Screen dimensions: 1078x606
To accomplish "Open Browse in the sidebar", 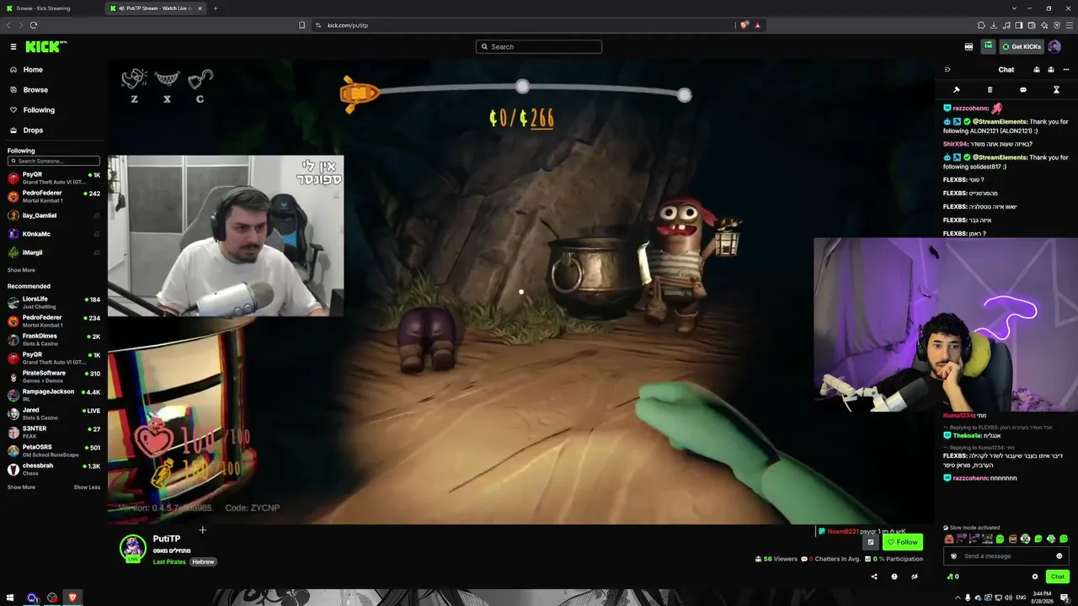I will coord(35,90).
